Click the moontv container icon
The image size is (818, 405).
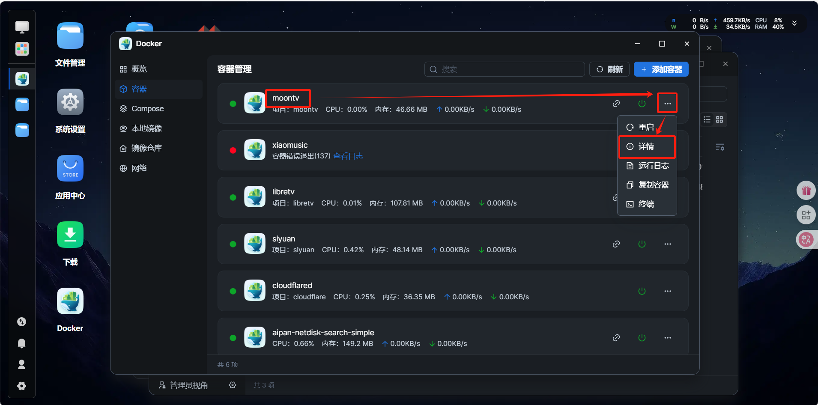[x=255, y=103]
